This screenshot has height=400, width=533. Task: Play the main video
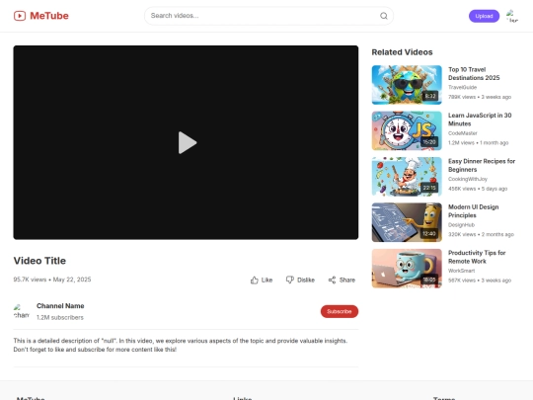(188, 142)
